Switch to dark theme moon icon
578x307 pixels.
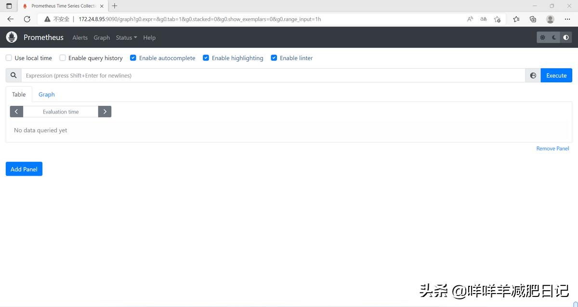[x=554, y=38]
